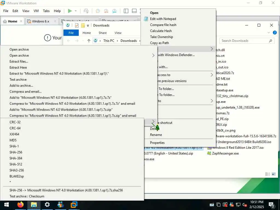Click the revert to snapshot icon

pos(106,11)
